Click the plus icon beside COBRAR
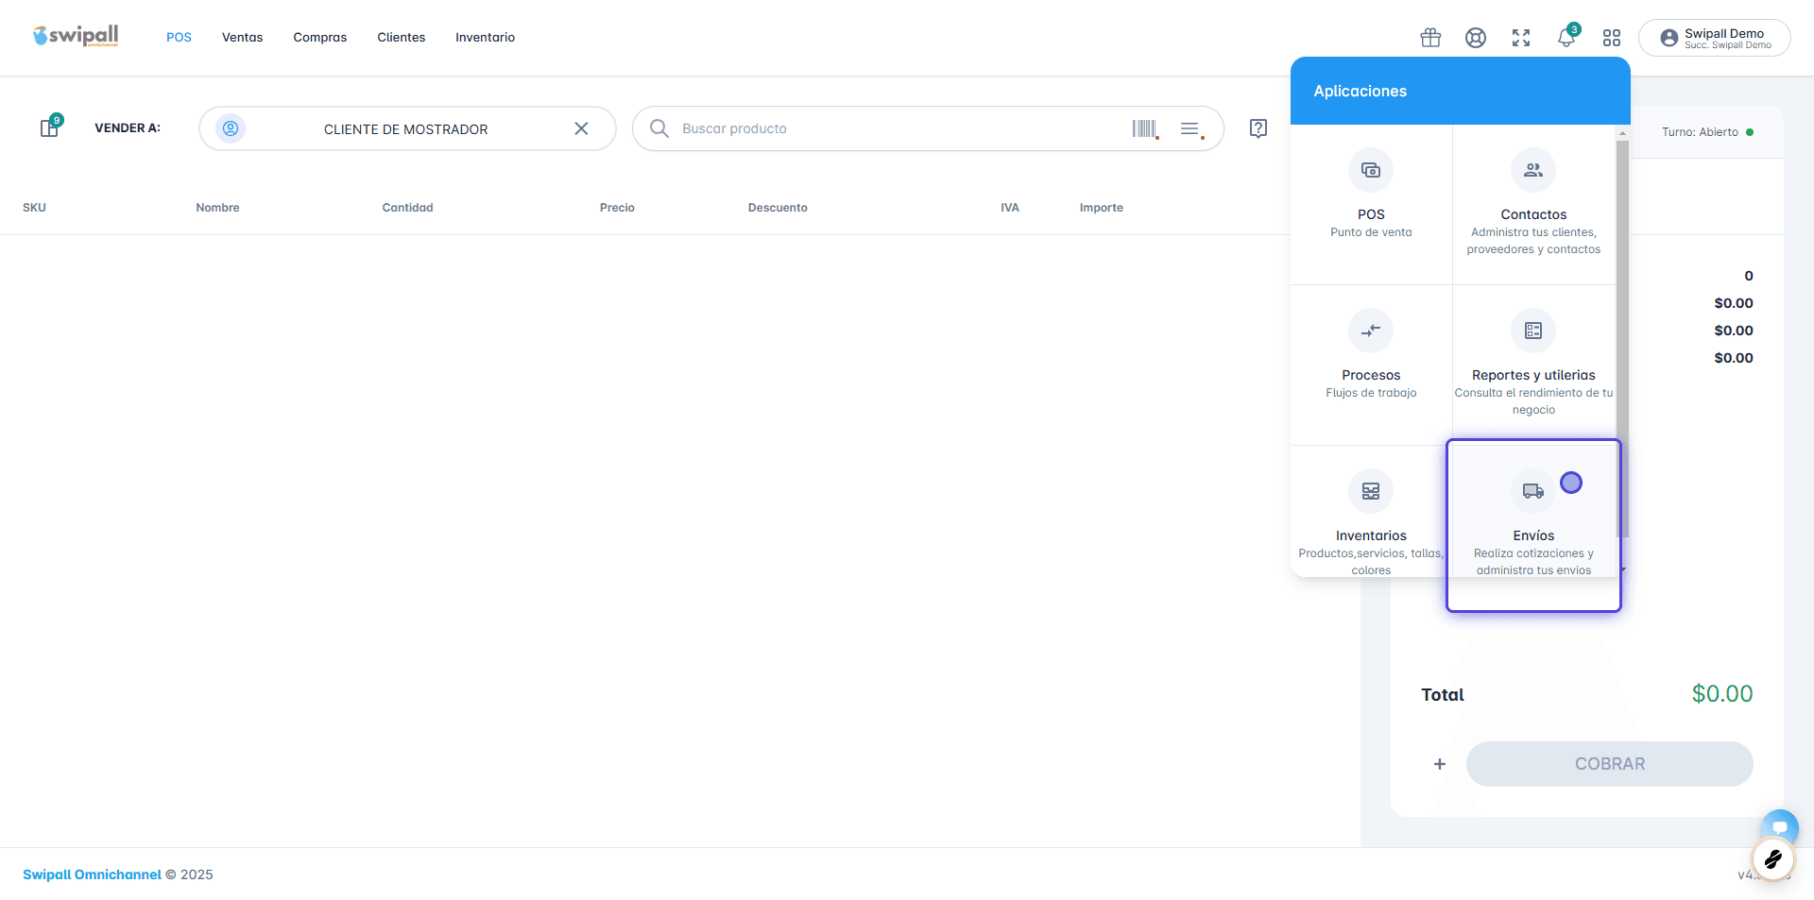Viewport: 1814px width, 900px height. [x=1439, y=764]
